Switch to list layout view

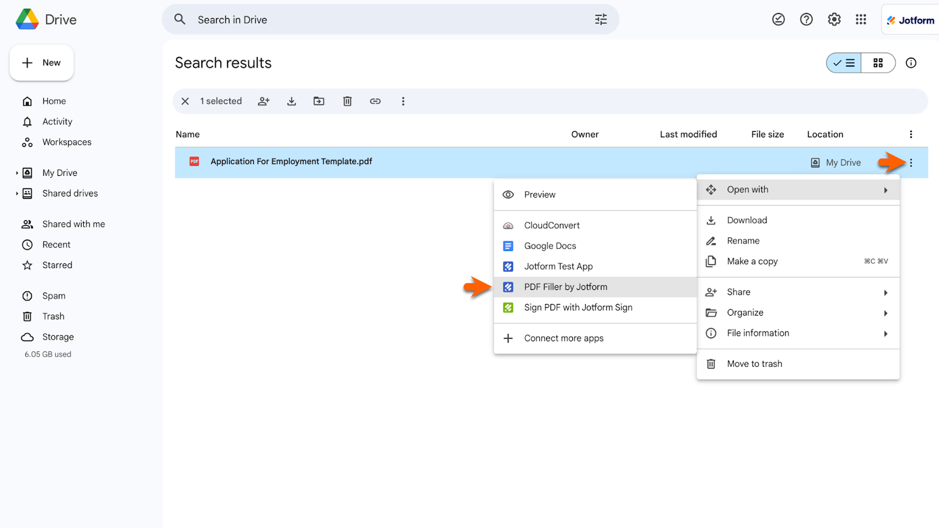pyautogui.click(x=844, y=63)
